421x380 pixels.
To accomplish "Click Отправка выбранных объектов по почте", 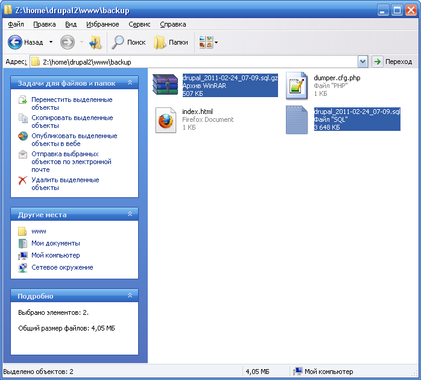I will (x=71, y=162).
